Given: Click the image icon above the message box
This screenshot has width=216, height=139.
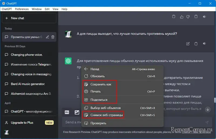Looking at the screenshot, I should coord(77,112).
